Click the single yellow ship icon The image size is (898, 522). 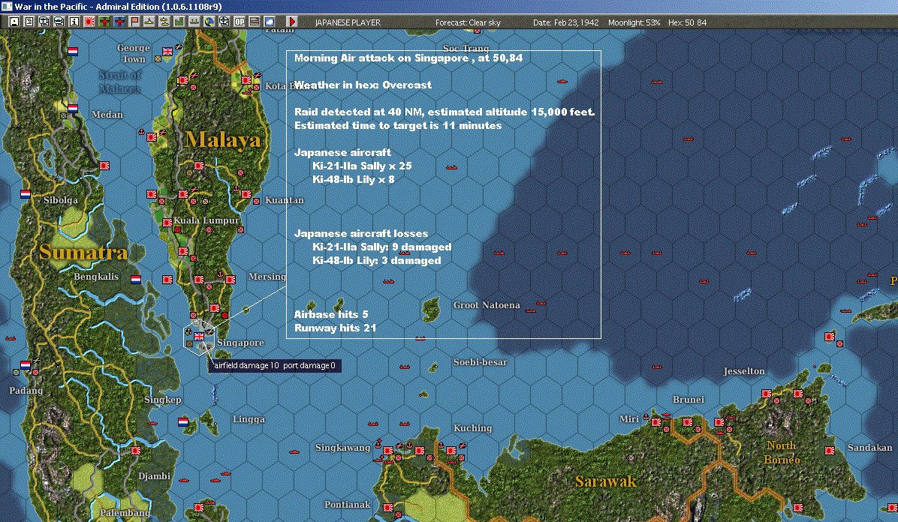click(149, 22)
